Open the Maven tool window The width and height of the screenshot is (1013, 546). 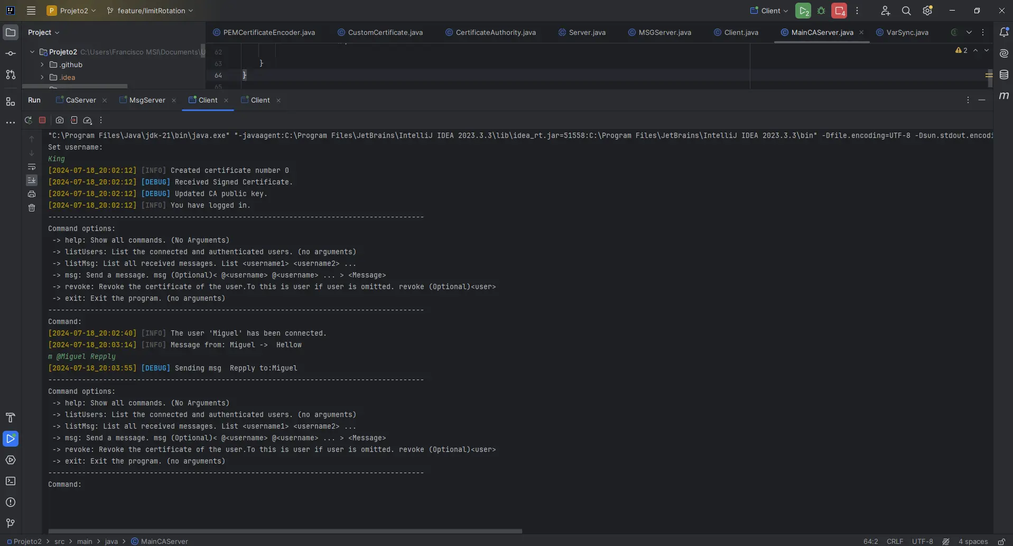(1004, 96)
